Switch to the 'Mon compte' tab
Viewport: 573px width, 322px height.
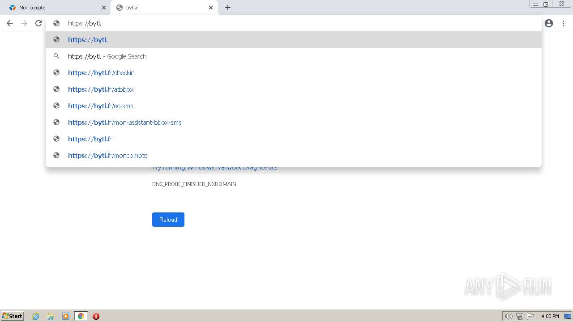(56, 8)
